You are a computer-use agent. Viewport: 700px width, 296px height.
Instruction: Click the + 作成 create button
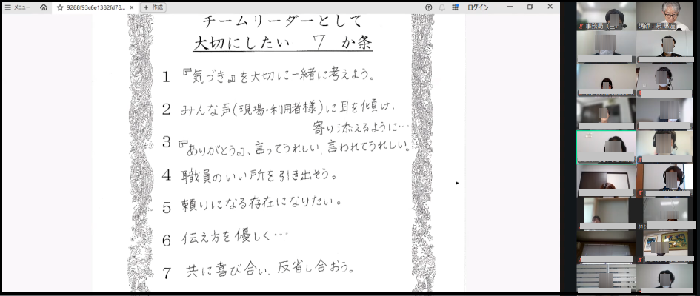(x=153, y=7)
